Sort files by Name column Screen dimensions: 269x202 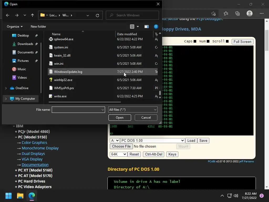56,34
